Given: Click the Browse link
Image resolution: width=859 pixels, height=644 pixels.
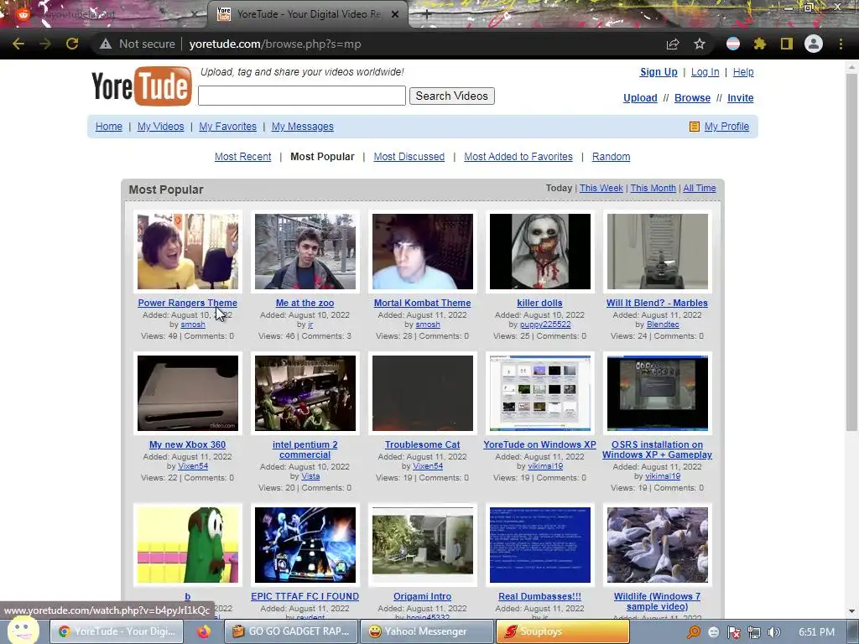Looking at the screenshot, I should pos(692,98).
